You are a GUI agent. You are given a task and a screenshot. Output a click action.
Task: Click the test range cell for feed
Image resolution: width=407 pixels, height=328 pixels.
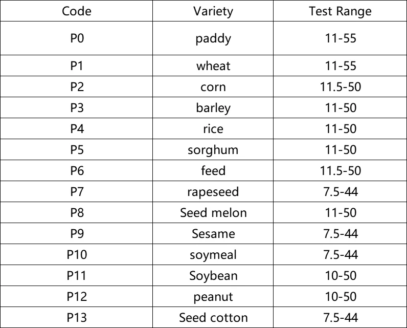point(340,171)
